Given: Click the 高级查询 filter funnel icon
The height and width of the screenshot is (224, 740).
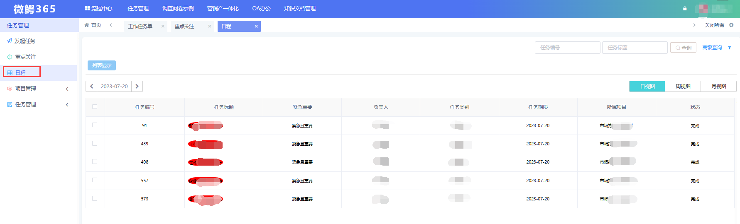Looking at the screenshot, I should pos(730,48).
